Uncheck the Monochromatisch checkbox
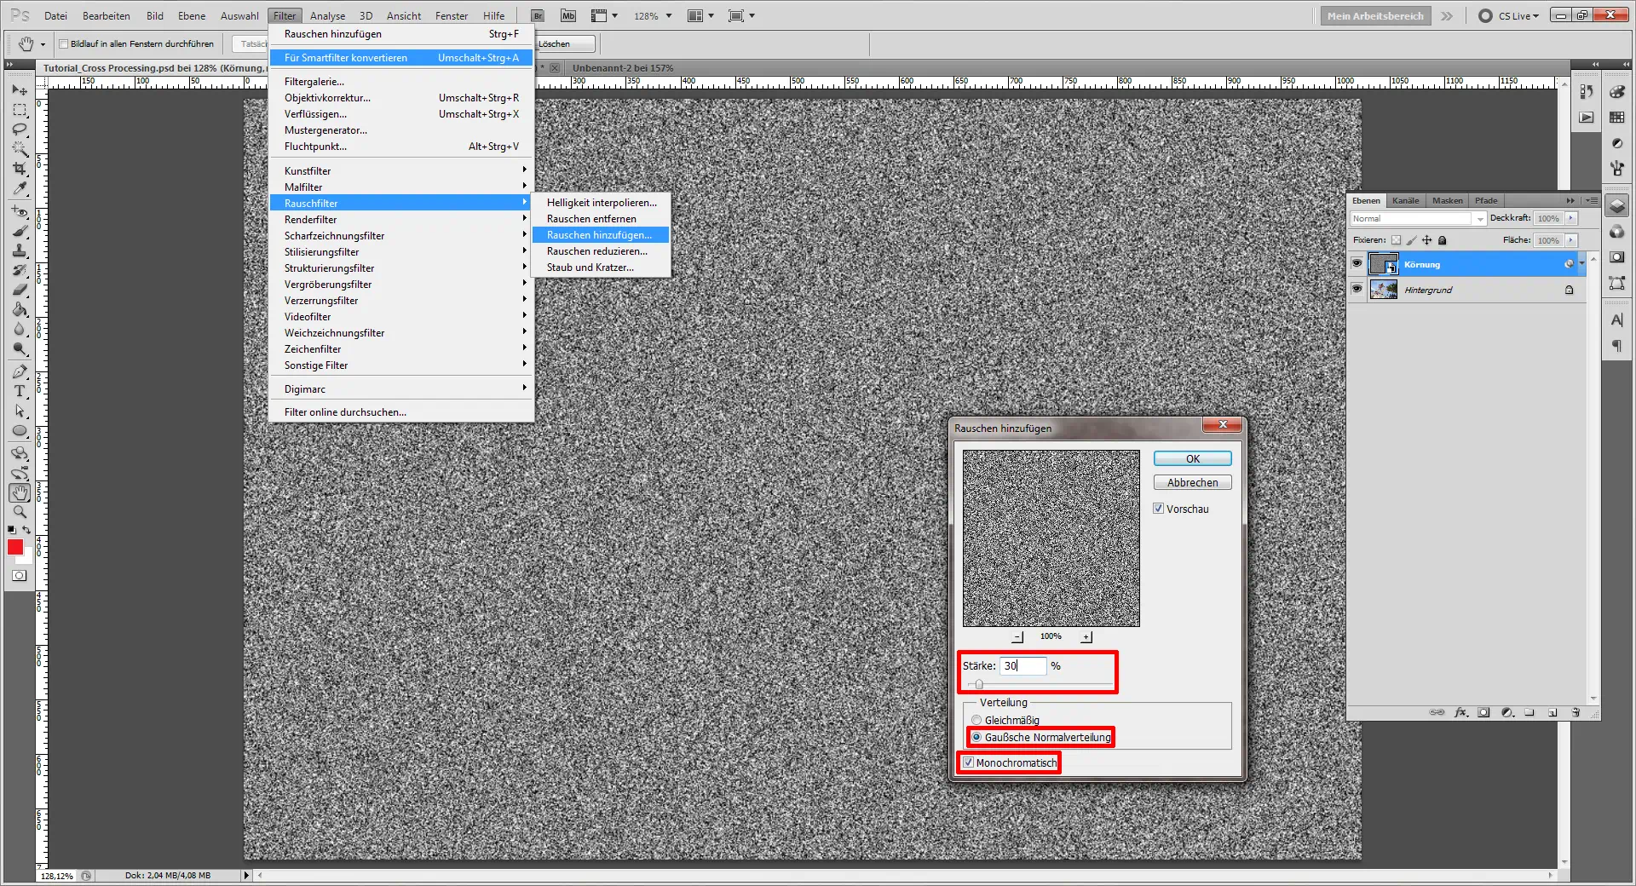 tap(968, 762)
